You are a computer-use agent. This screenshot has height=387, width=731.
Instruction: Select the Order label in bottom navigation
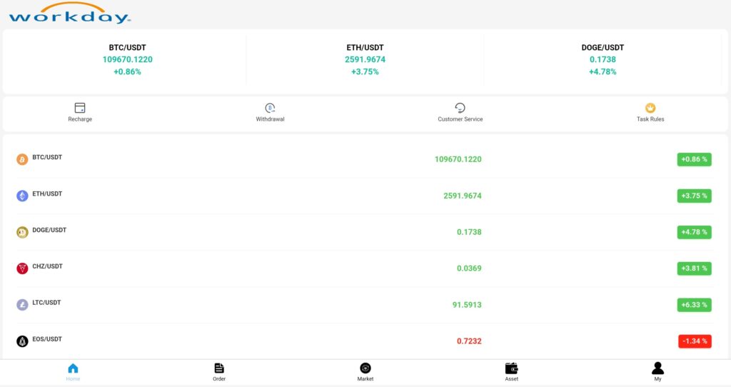pos(219,379)
